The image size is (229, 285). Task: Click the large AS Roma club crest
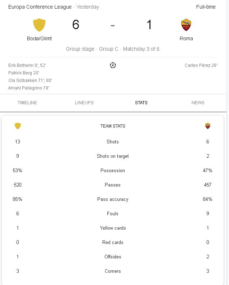[x=186, y=25]
